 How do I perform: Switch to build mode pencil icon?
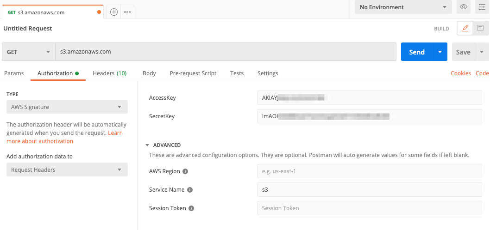[465, 28]
